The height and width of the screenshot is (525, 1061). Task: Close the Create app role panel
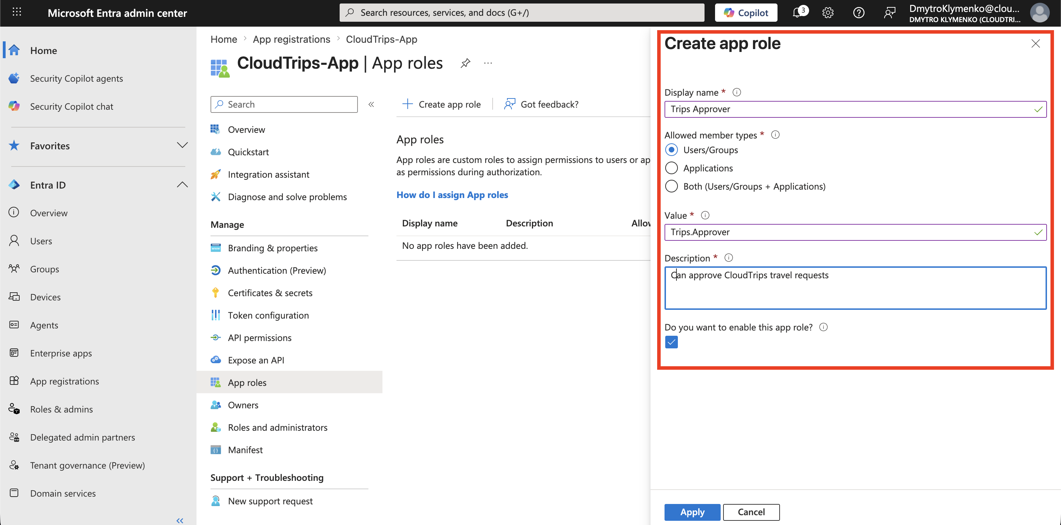[1035, 43]
